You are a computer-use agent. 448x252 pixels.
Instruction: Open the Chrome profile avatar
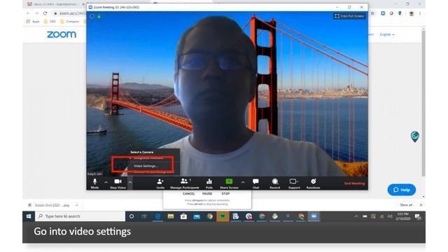tap(412, 13)
